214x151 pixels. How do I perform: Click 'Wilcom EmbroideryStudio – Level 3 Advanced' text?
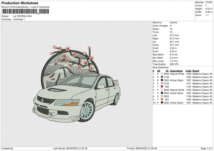tap(25, 7)
